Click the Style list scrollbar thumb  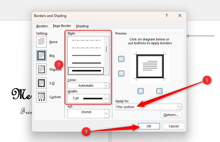click(106, 49)
